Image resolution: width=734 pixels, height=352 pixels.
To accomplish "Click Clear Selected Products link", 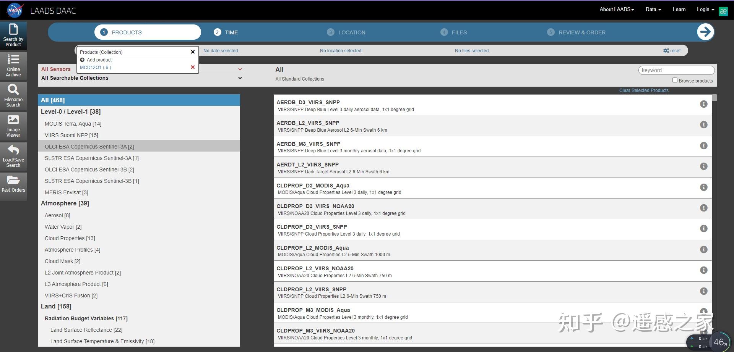I will (x=644, y=90).
